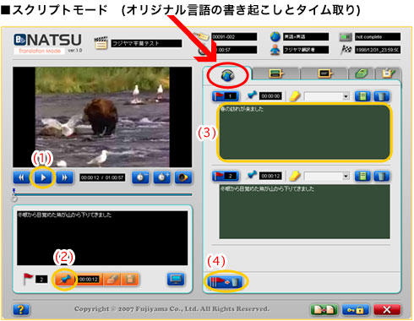This screenshot has height=321, width=414.
Task: Open the last tab with the checkmark icon
Action: pyautogui.click(x=389, y=73)
